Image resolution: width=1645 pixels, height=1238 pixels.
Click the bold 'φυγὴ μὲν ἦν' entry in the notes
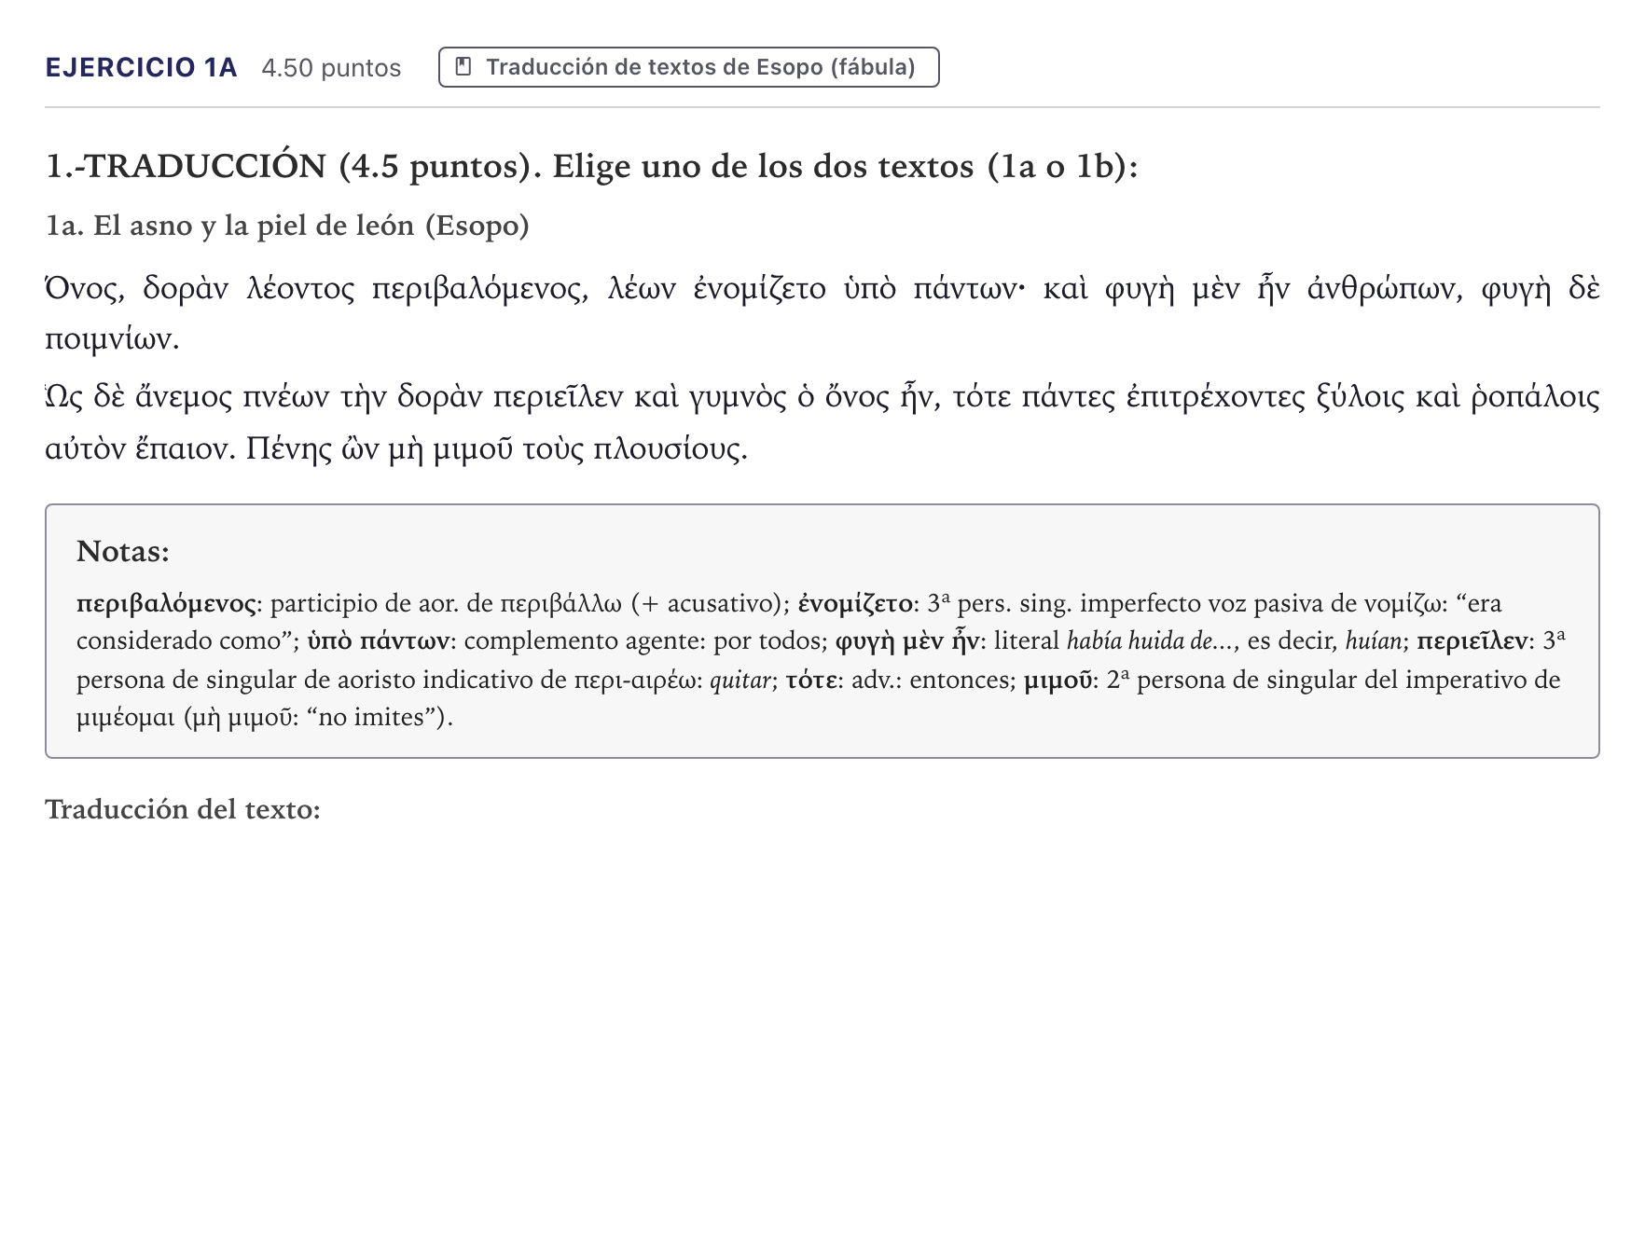click(906, 641)
